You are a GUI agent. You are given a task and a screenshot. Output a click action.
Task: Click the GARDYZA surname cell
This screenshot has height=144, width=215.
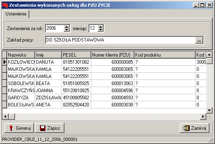coord(21,98)
